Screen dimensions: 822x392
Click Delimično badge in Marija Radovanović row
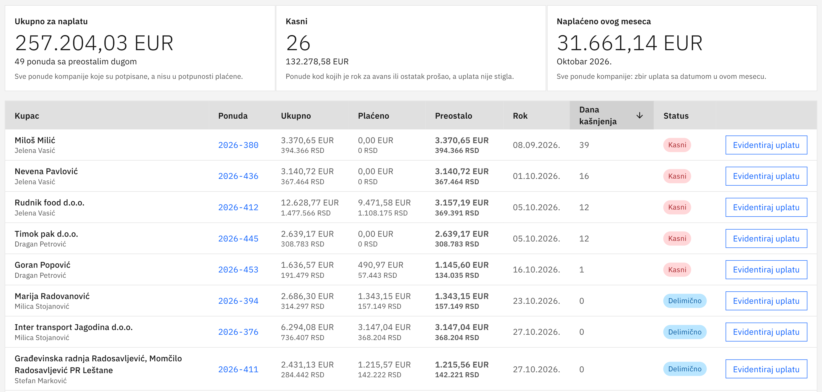coord(684,301)
